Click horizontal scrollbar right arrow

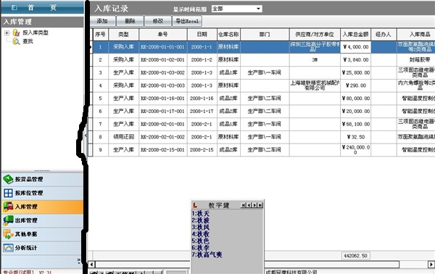point(431,265)
